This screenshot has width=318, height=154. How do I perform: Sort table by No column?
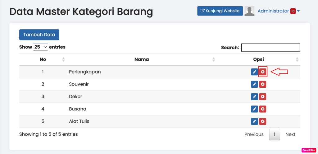43,59
